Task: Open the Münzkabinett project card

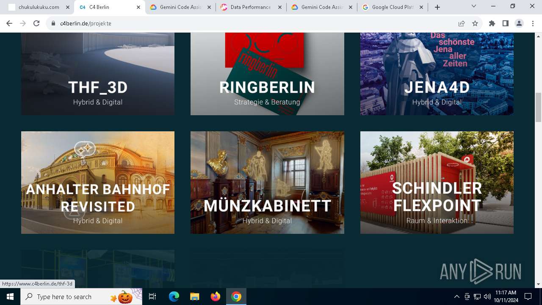Action: (267, 183)
